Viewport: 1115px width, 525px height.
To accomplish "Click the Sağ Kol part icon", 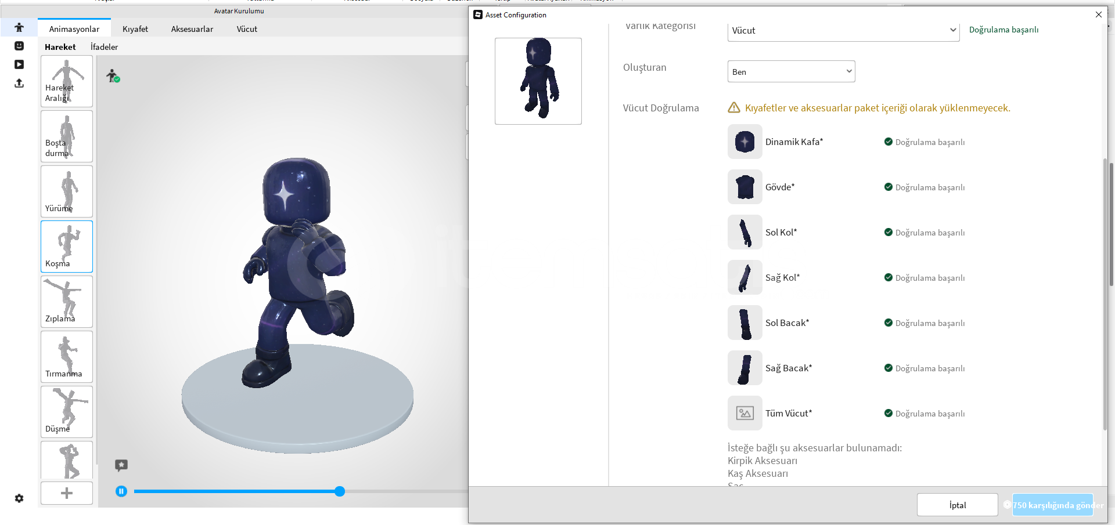I will click(x=745, y=277).
